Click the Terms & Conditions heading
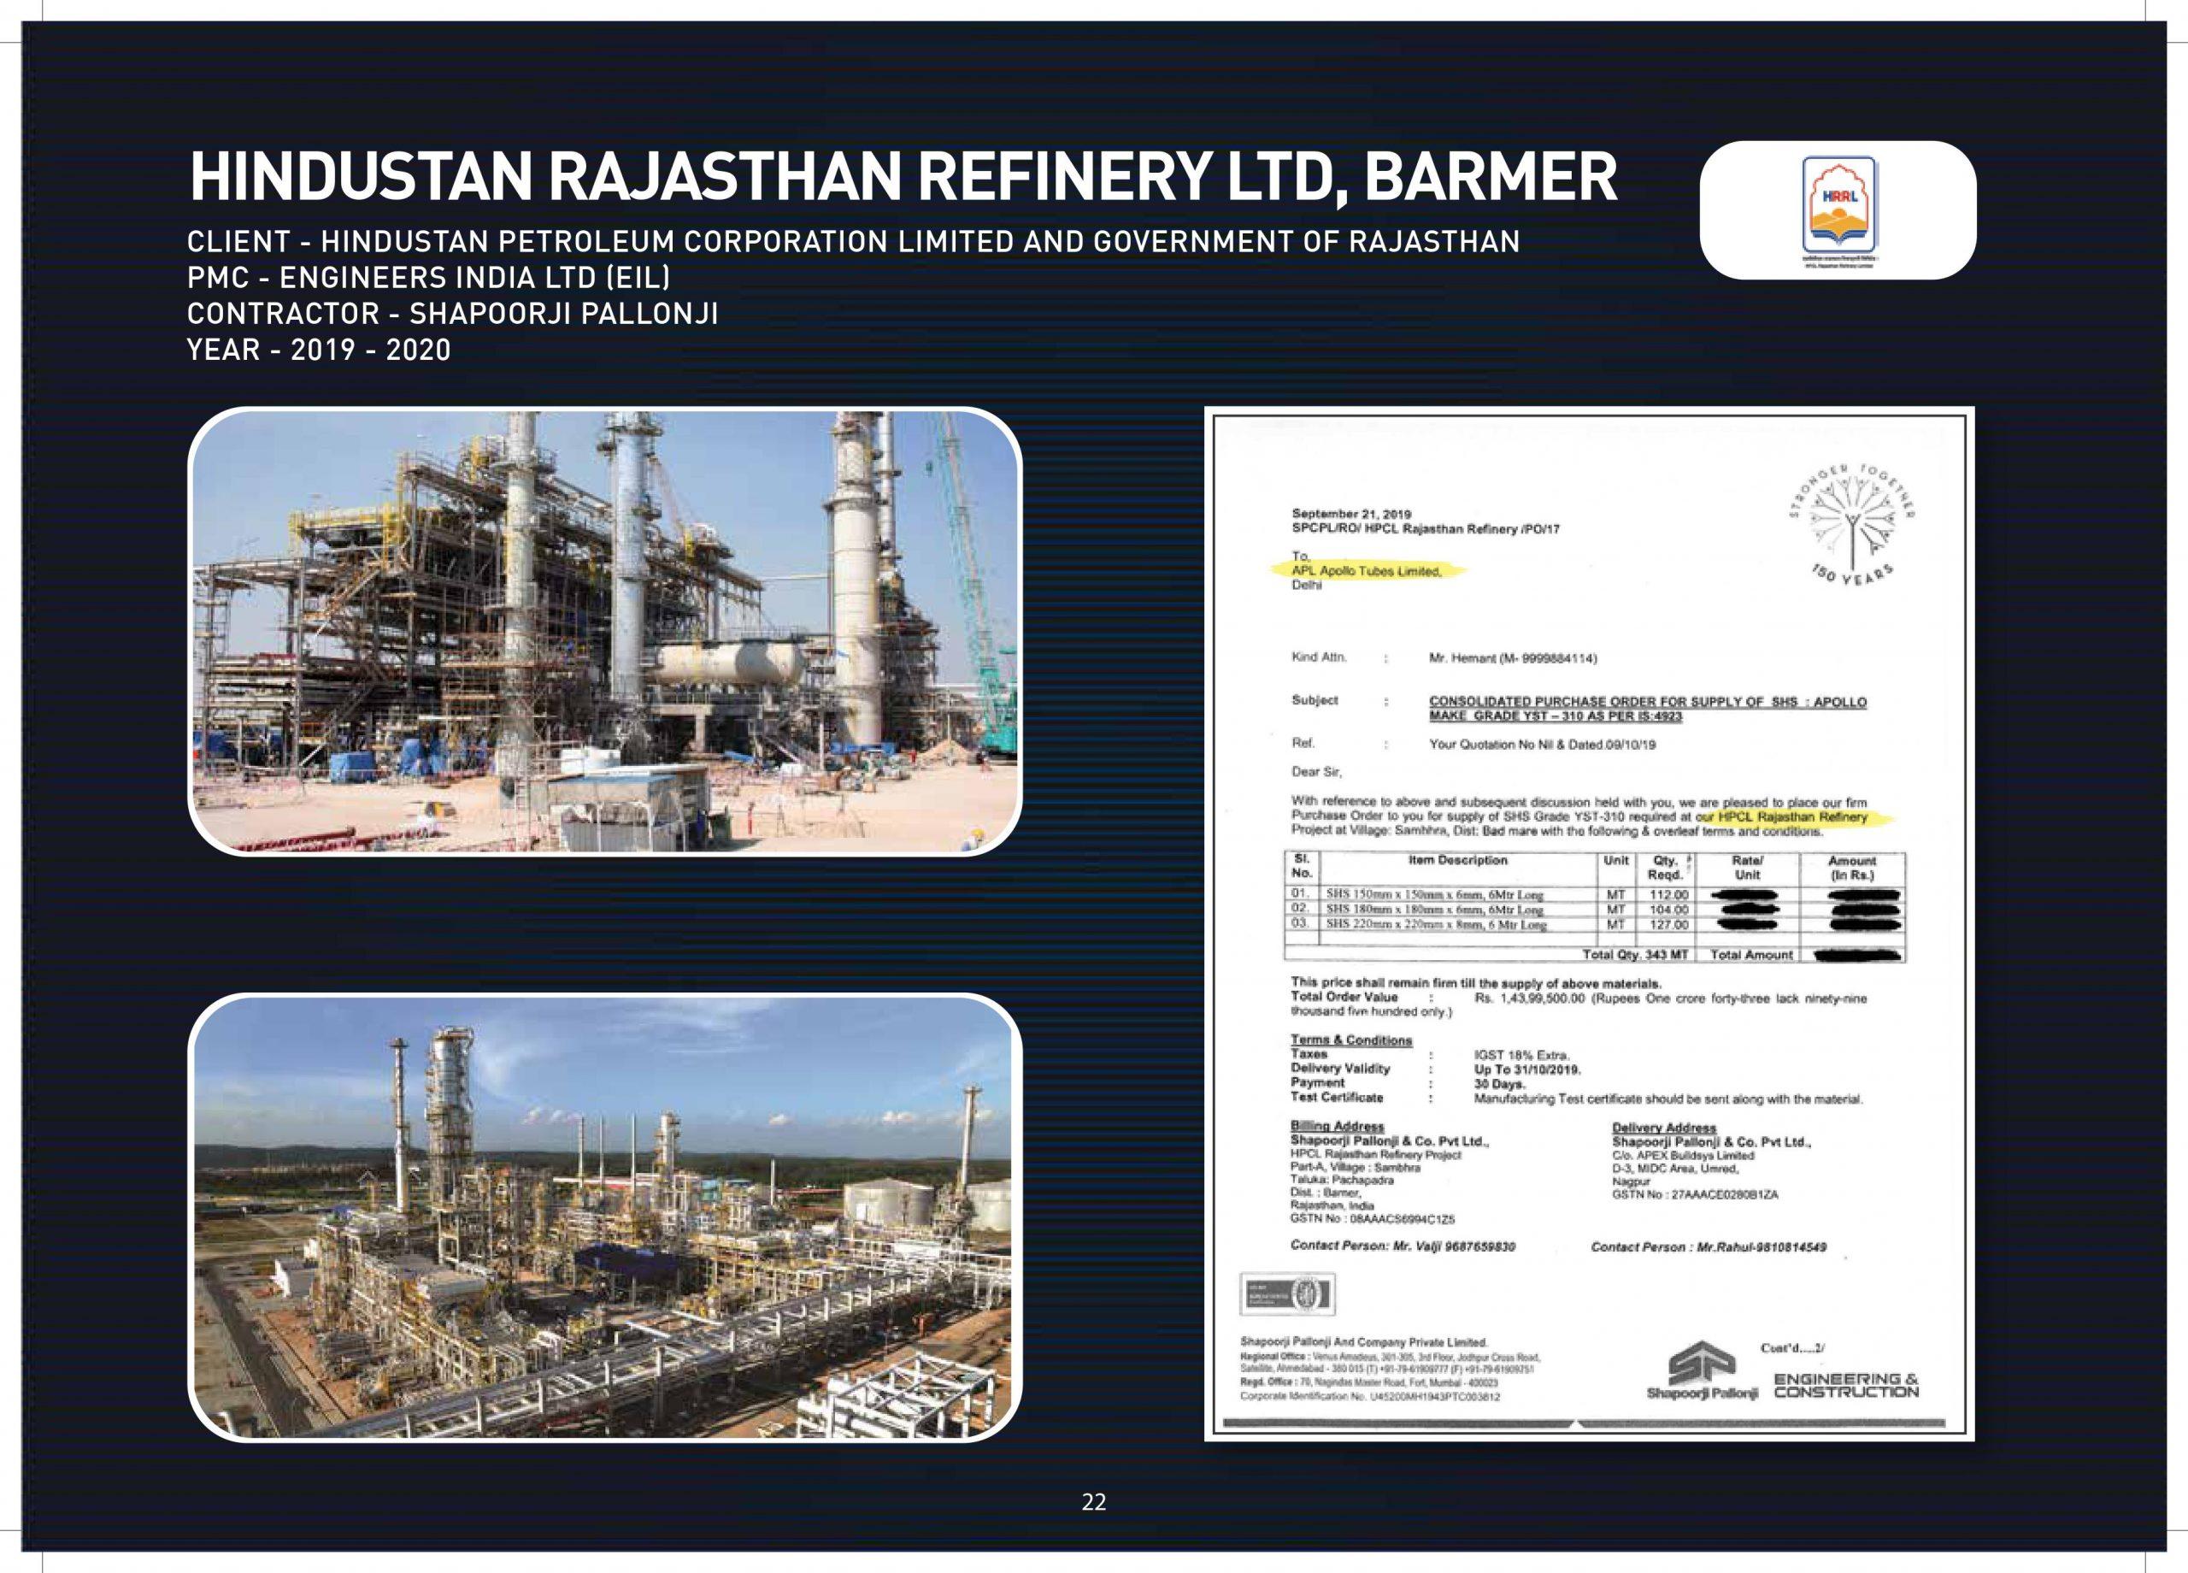 [1350, 1040]
